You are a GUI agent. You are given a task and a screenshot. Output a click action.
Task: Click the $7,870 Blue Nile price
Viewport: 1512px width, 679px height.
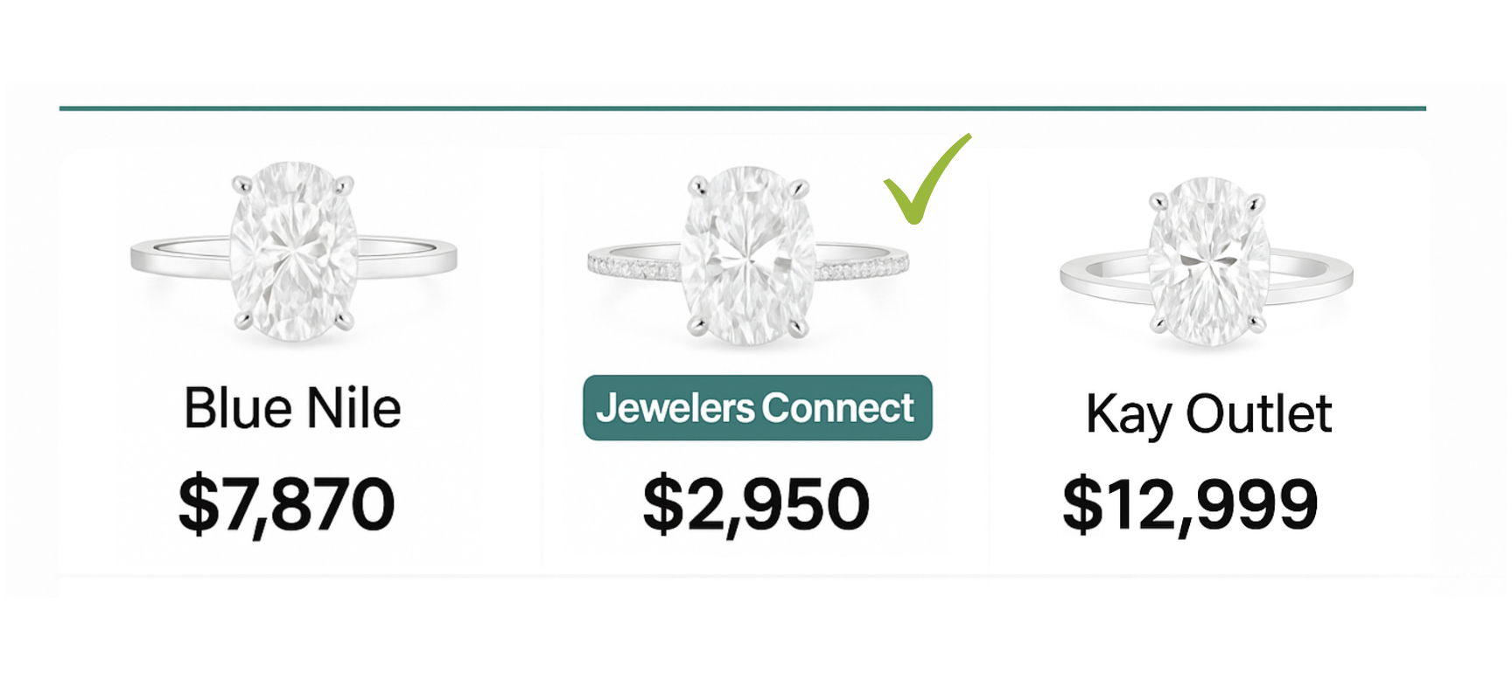coord(286,504)
